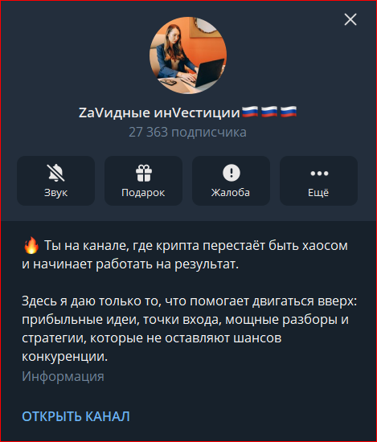The width and height of the screenshot is (377, 442).
Task: Click the Информация label under the description
Action: click(x=63, y=377)
